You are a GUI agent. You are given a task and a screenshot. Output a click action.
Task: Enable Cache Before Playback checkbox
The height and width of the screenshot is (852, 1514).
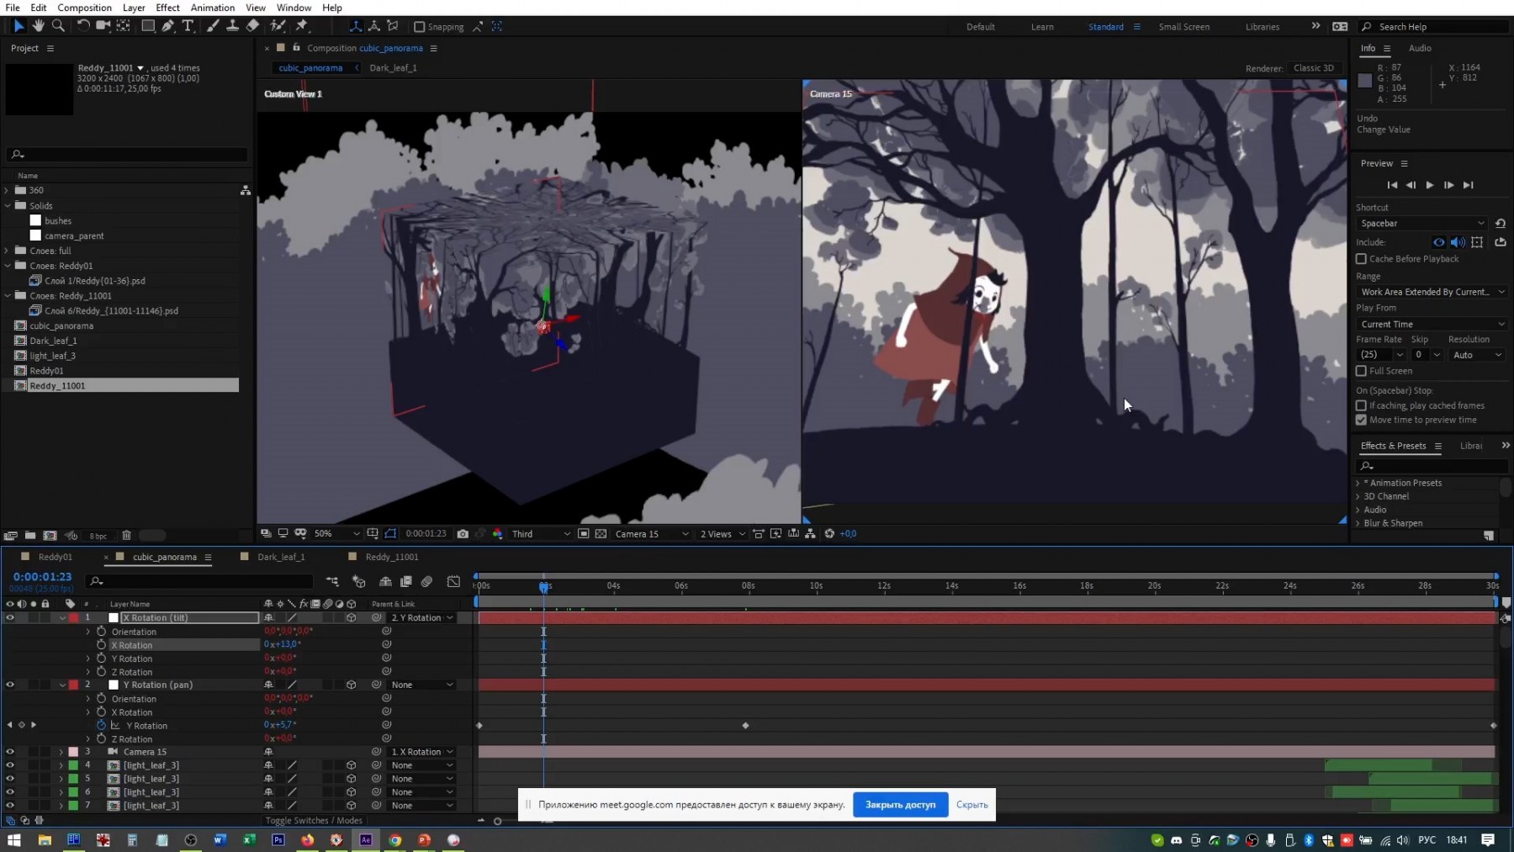[x=1361, y=259]
